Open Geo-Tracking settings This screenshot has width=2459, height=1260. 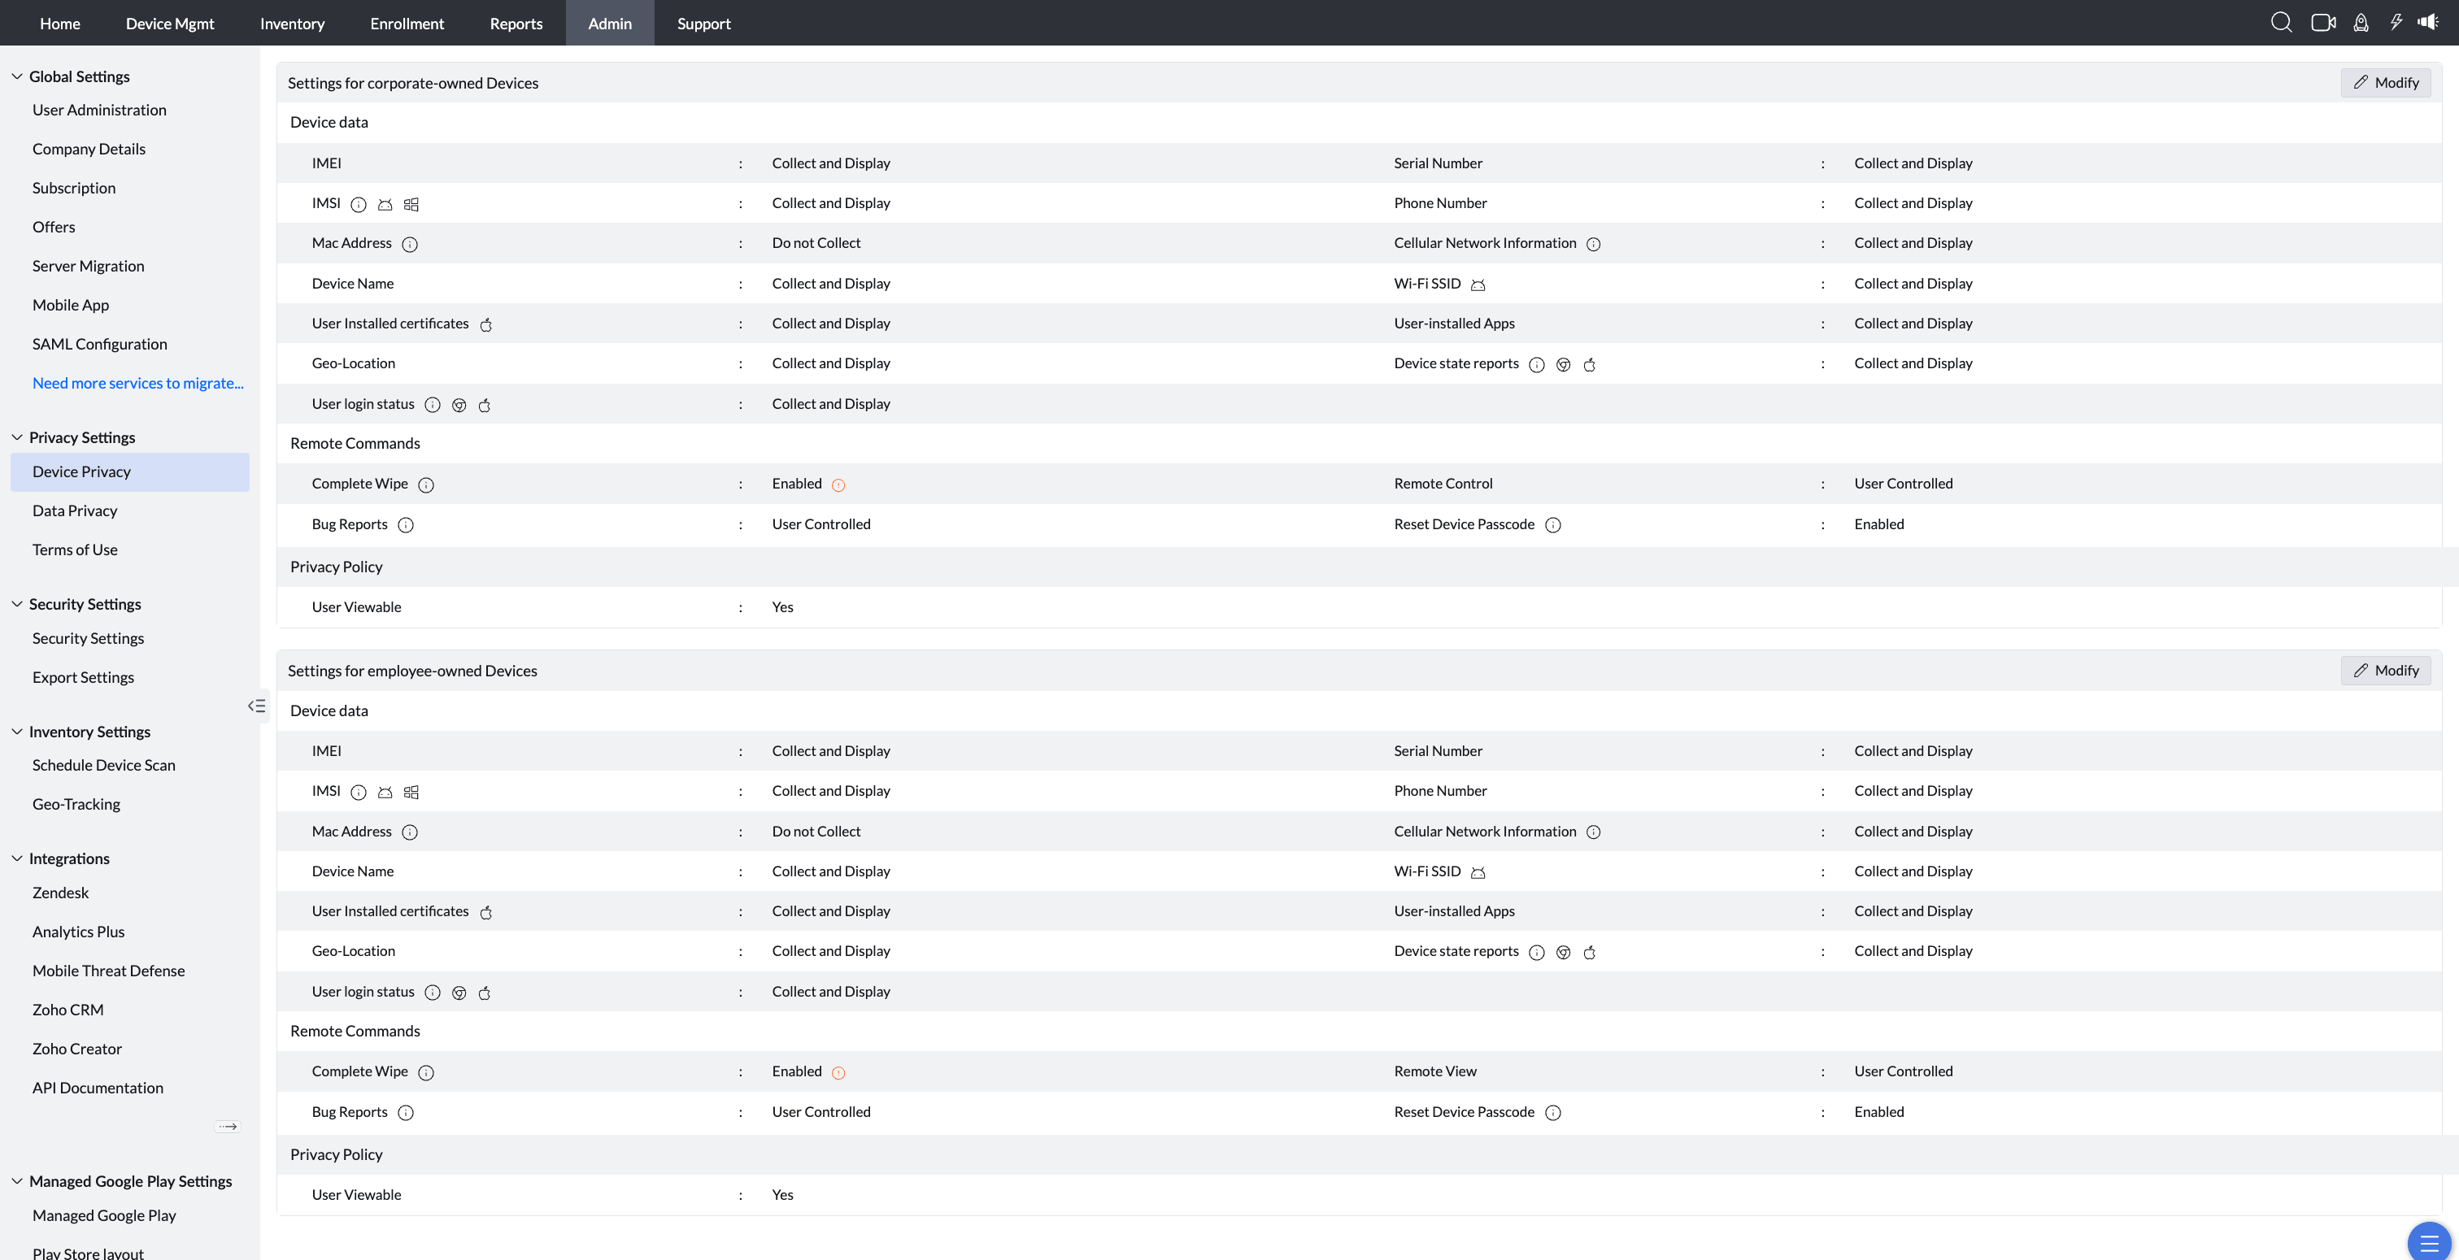[76, 804]
